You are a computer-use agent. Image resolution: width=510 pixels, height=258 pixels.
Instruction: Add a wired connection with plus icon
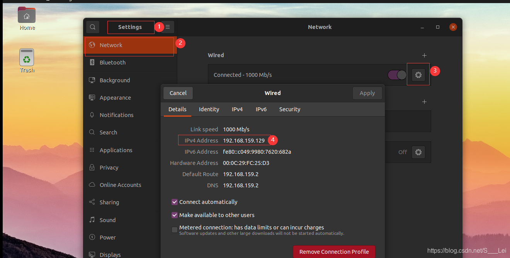point(424,55)
